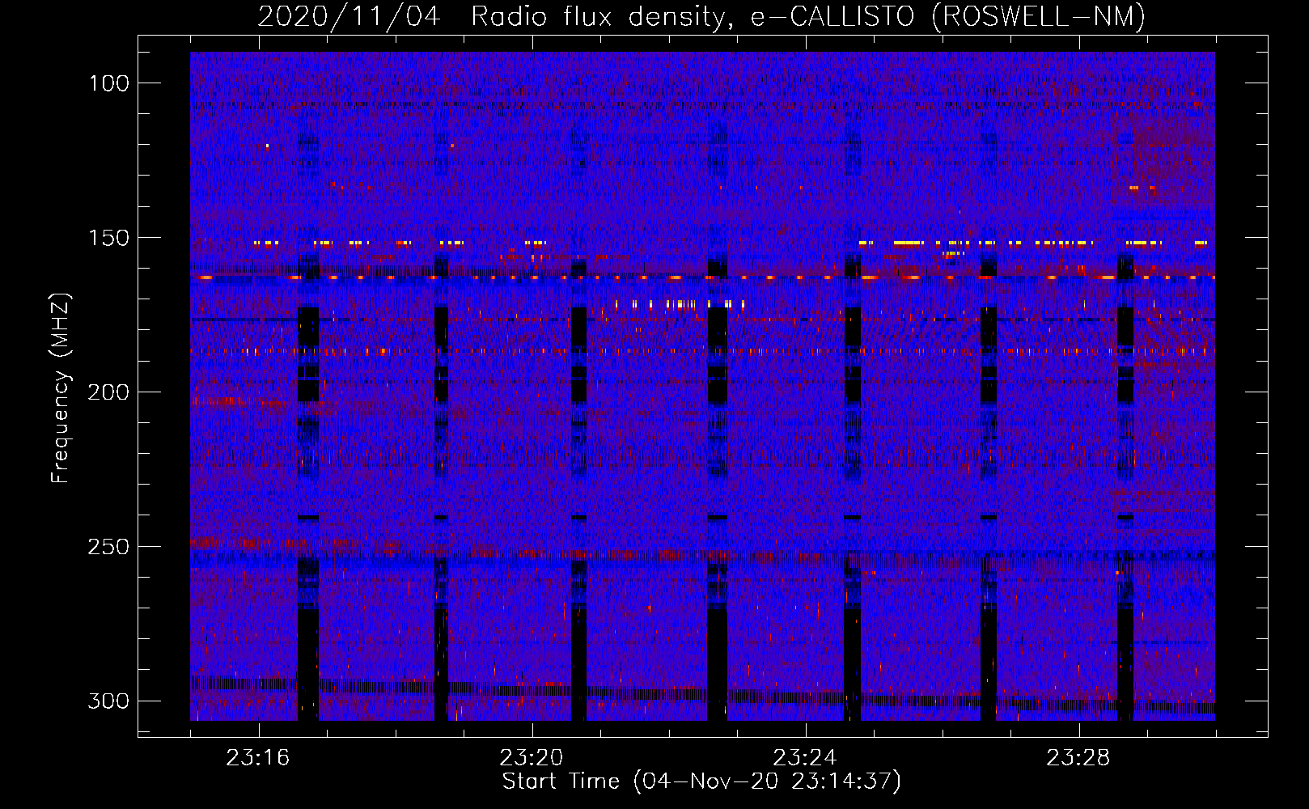Click the '23:28' time tick label
1309x809 pixels.
tap(1078, 758)
